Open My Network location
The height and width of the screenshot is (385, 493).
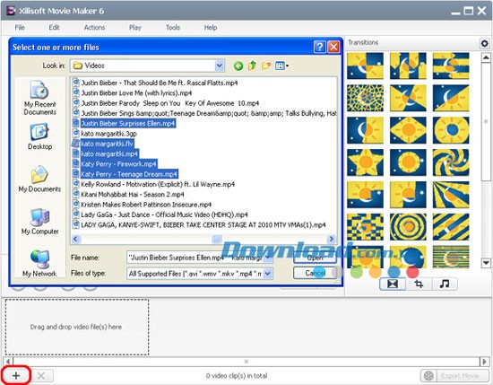click(40, 263)
